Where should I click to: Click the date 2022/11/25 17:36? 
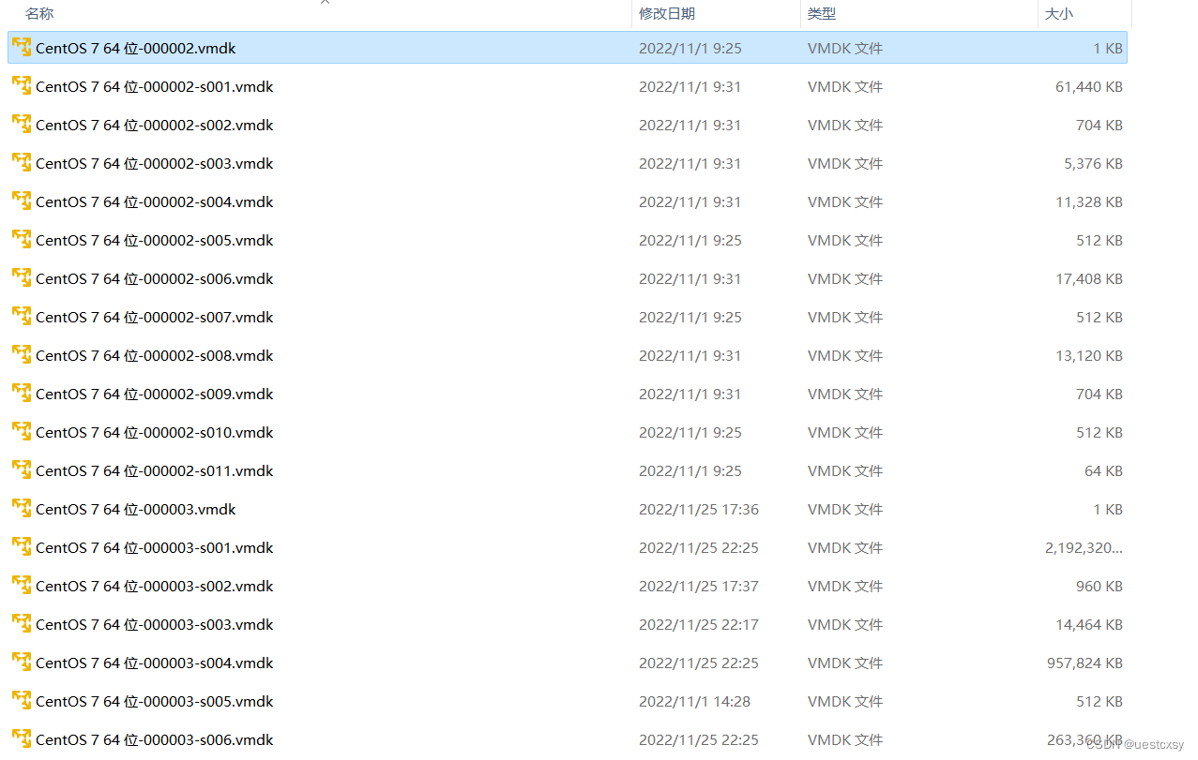point(699,509)
